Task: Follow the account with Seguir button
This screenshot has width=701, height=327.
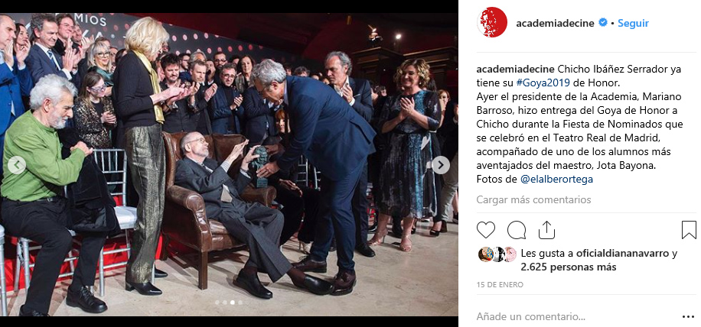Action: pos(633,23)
